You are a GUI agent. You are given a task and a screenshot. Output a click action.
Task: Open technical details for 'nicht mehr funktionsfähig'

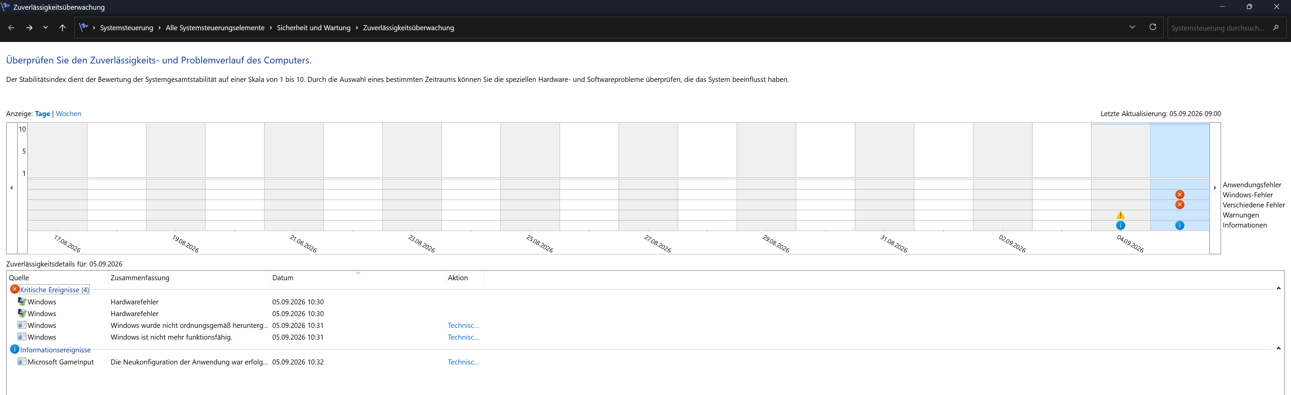(x=463, y=338)
